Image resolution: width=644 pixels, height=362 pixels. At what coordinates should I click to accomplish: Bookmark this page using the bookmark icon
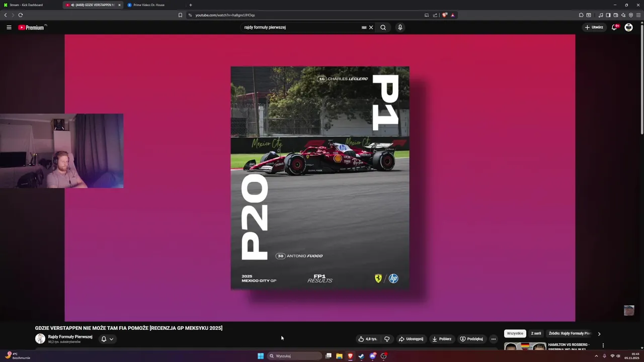tap(180, 15)
